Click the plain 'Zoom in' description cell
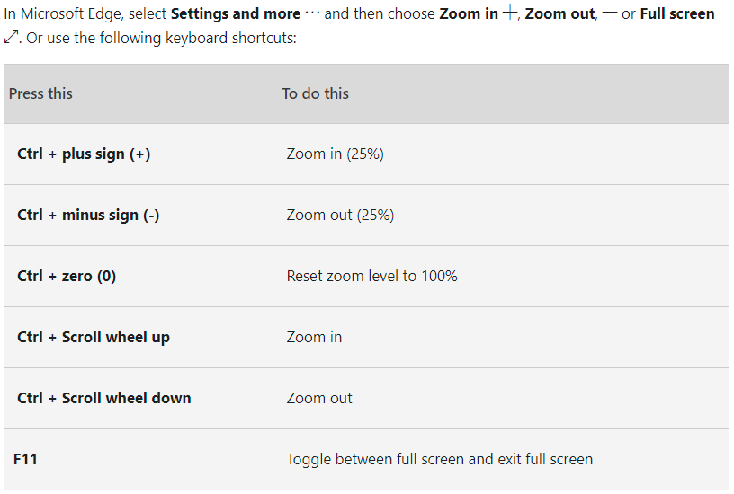Viewport: 734px width, 494px height. [x=314, y=338]
